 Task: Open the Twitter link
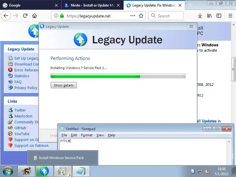(20, 110)
